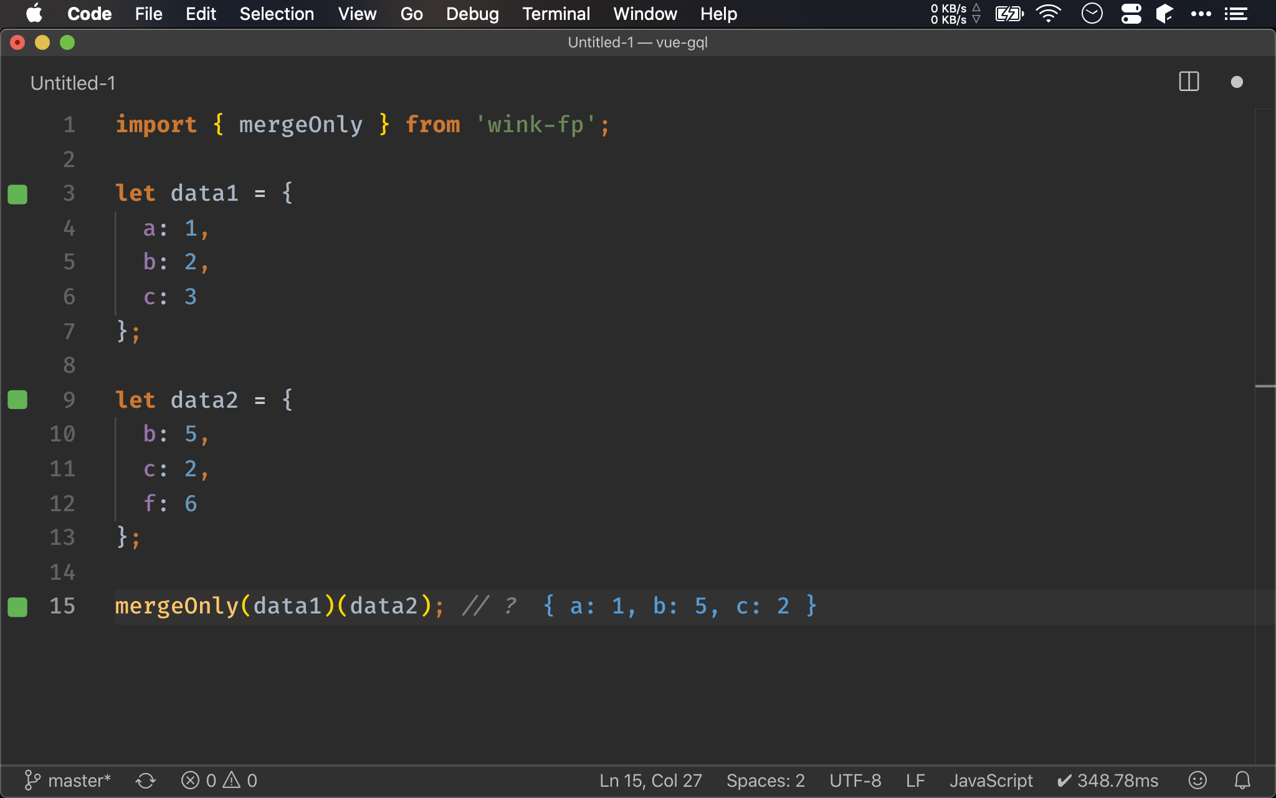
Task: Click the smiley feedback icon
Action: pyautogui.click(x=1197, y=781)
